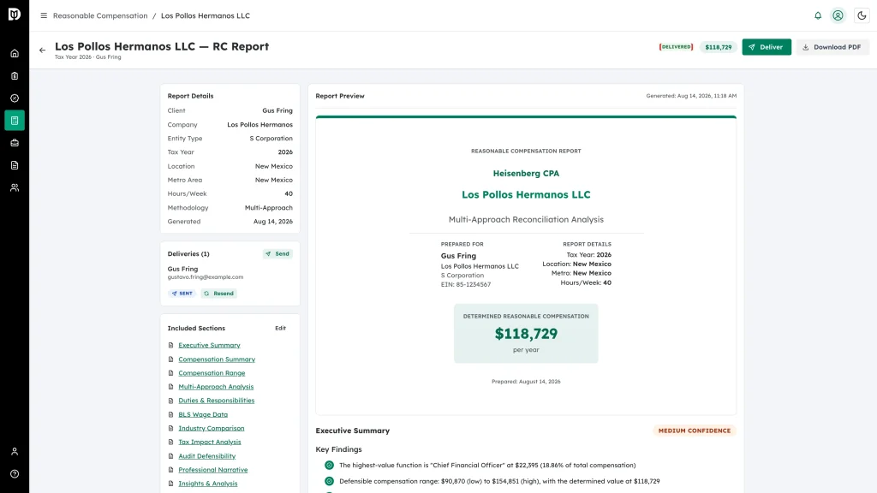The height and width of the screenshot is (493, 877).
Task: Open the profile icon at sidebar bottom
Action: 15,452
